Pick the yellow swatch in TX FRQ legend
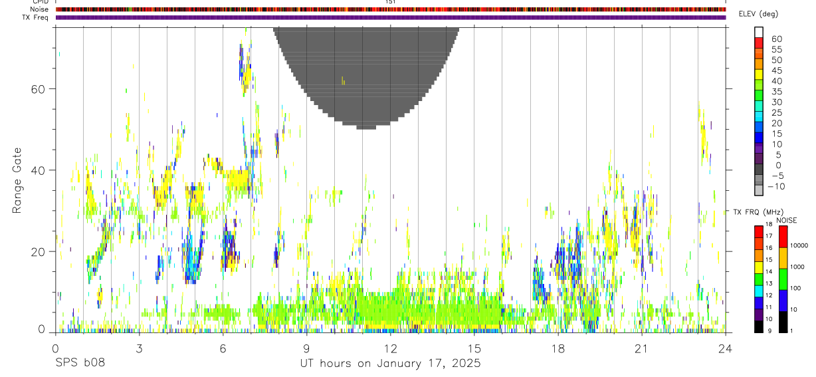The width and height of the screenshot is (816, 377). [x=759, y=267]
